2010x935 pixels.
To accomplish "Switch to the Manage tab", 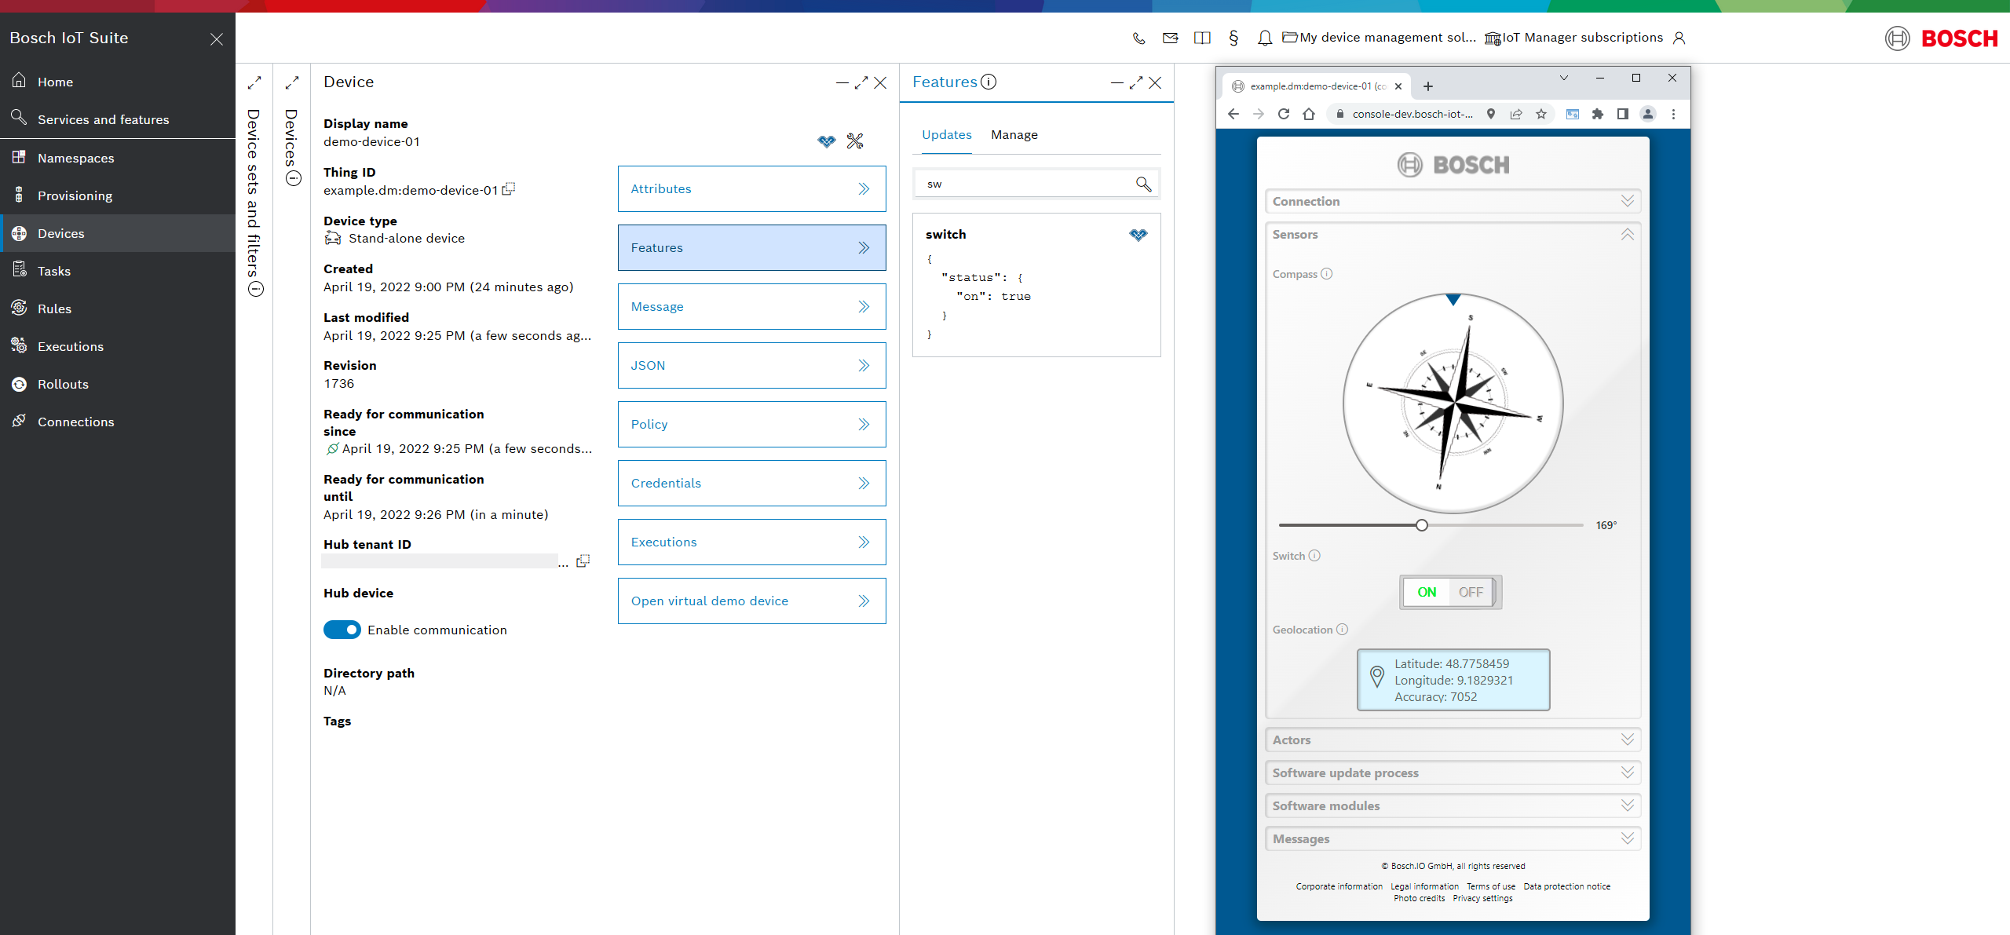I will pyautogui.click(x=1014, y=135).
